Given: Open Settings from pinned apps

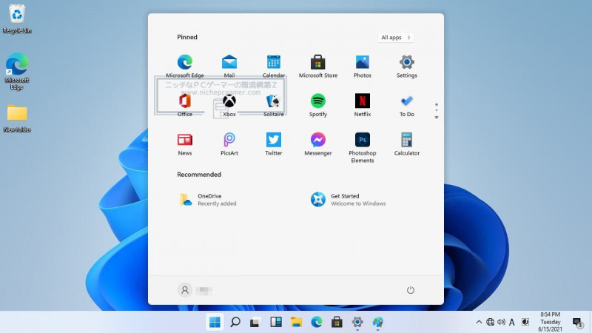Looking at the screenshot, I should pyautogui.click(x=406, y=66).
